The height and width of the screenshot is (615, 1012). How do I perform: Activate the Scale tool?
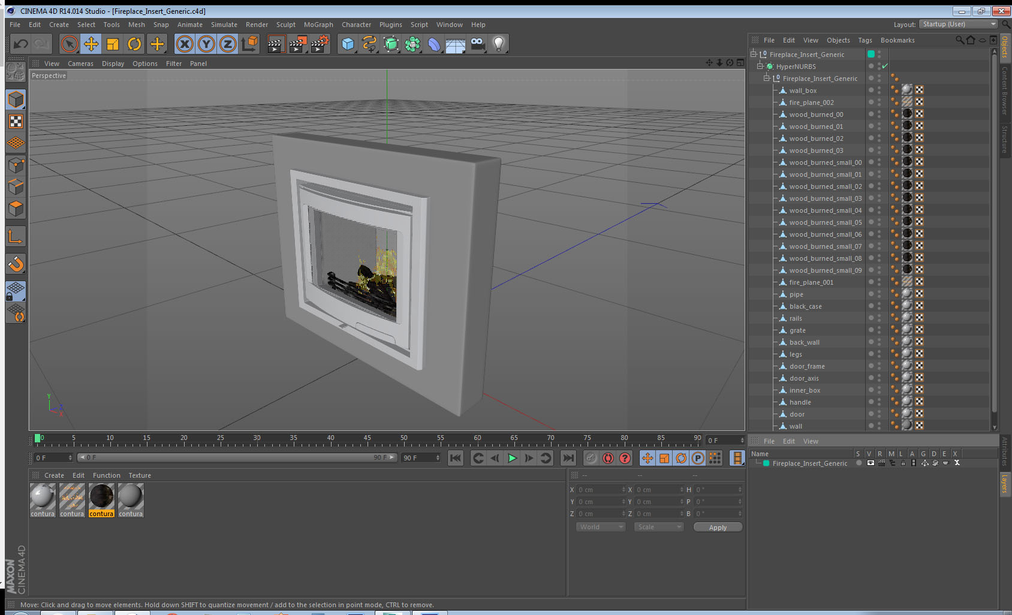pyautogui.click(x=113, y=44)
